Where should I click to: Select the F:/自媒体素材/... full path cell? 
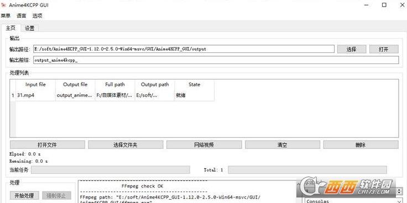coord(115,95)
